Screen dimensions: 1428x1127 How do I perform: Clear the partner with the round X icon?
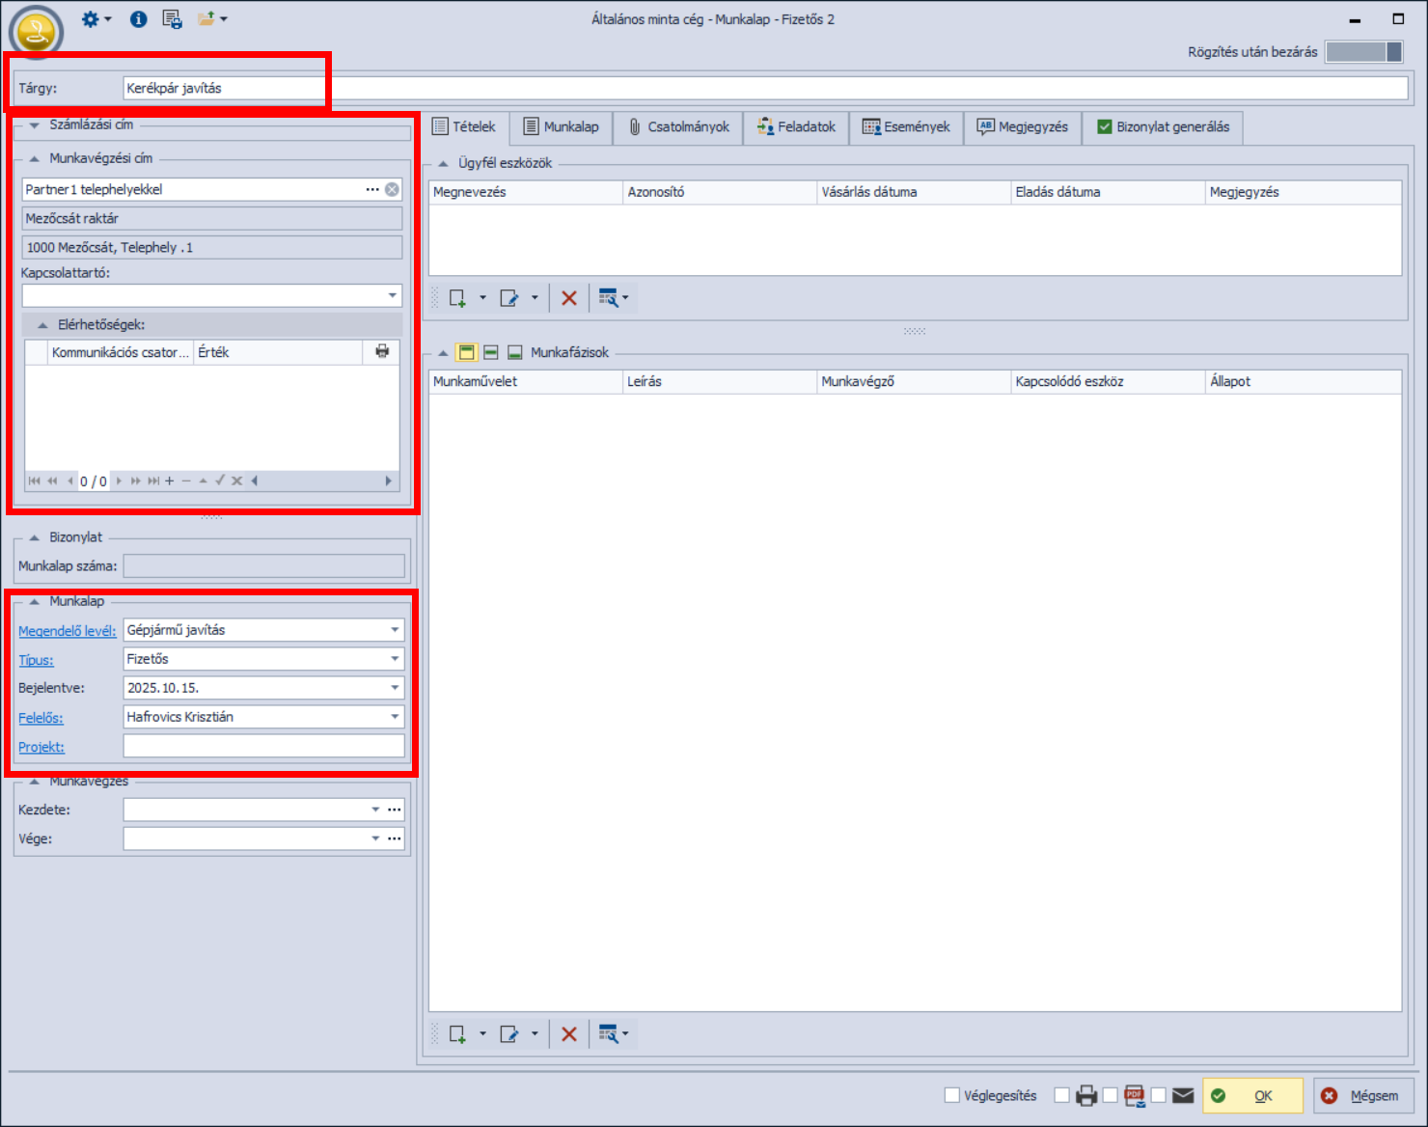pos(392,189)
